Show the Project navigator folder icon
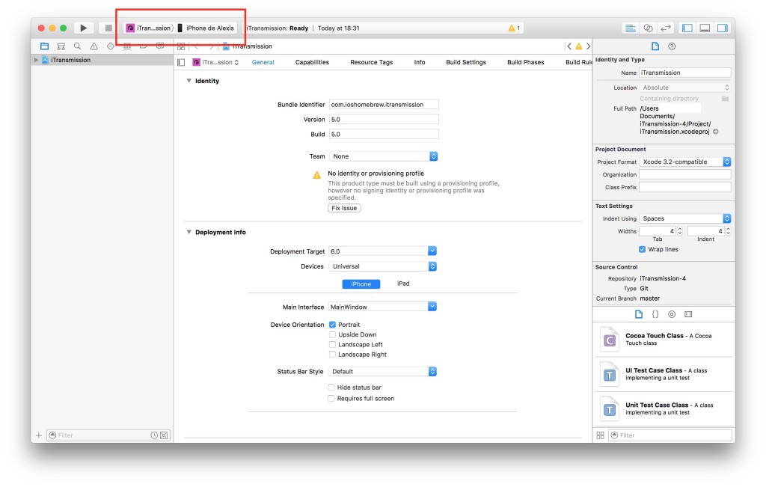The image size is (766, 487). click(44, 46)
